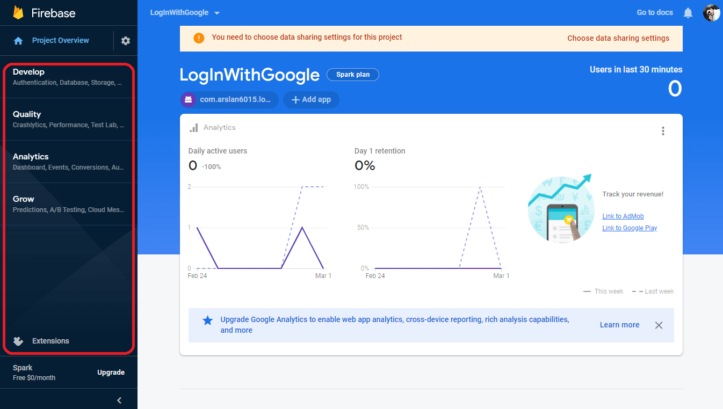Click the Extensions puzzle icon

tap(18, 341)
